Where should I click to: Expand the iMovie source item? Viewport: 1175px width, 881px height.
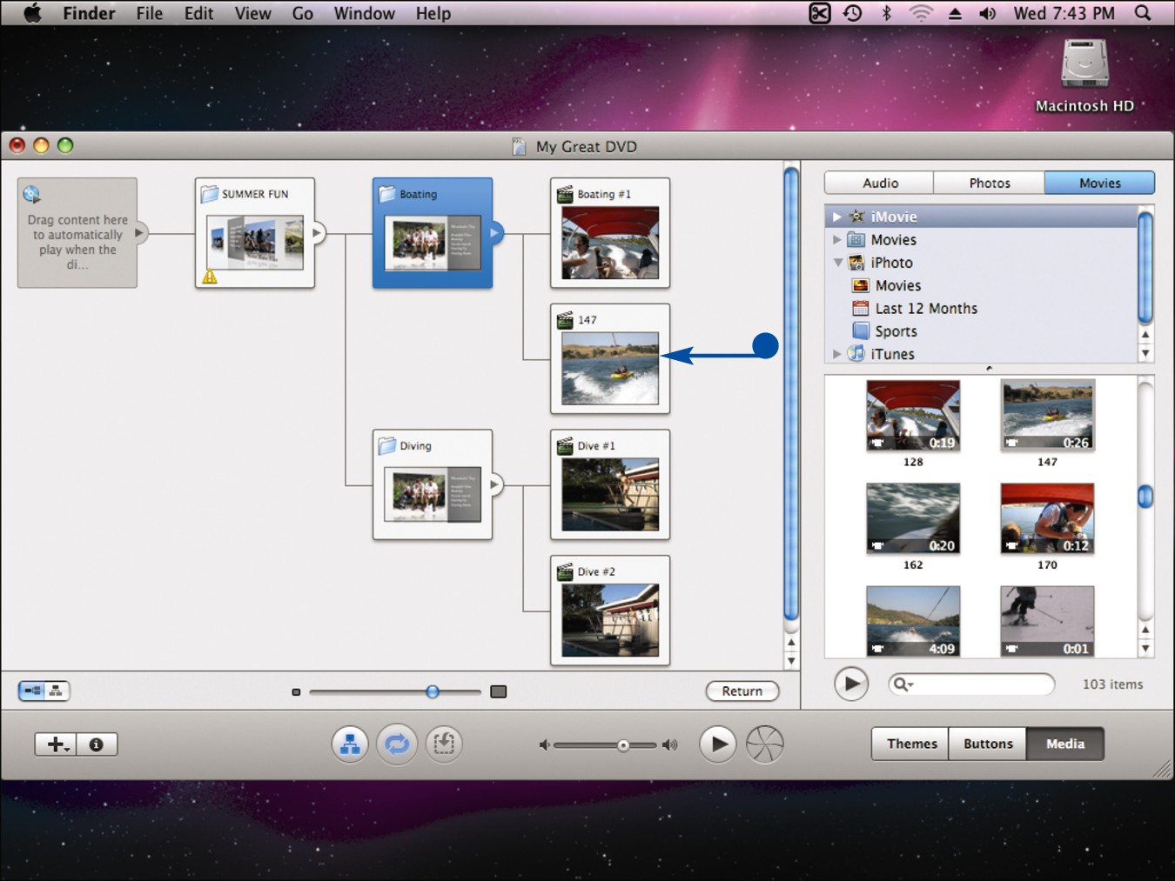click(836, 217)
